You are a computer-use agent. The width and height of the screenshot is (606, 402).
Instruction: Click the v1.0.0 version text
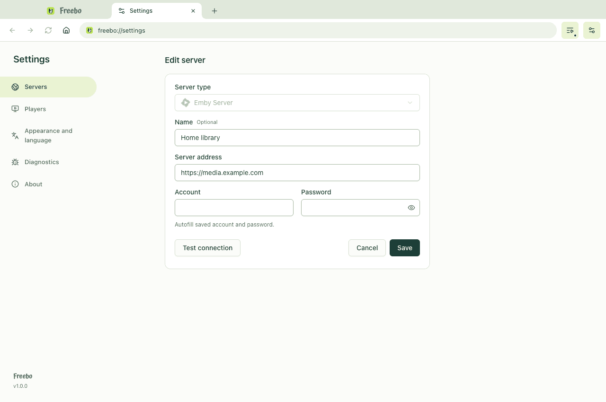point(20,386)
